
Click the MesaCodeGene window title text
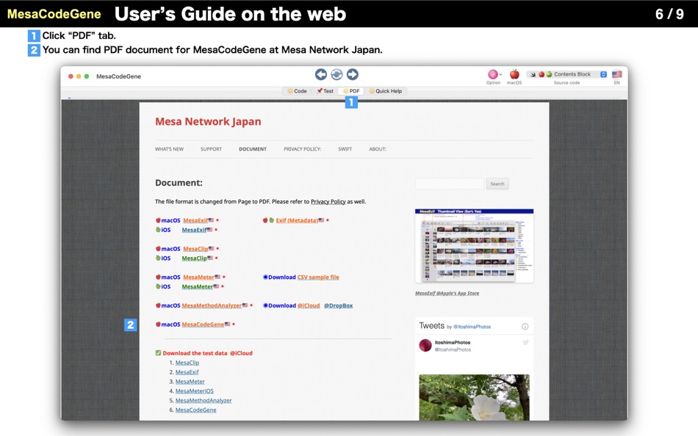tap(118, 76)
